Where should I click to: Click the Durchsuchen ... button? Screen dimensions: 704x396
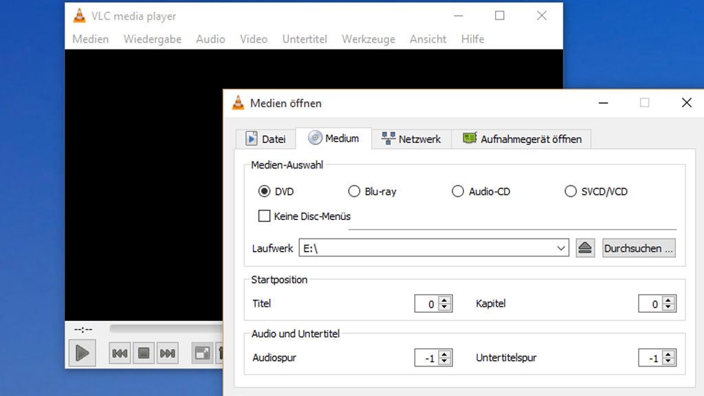click(x=639, y=247)
